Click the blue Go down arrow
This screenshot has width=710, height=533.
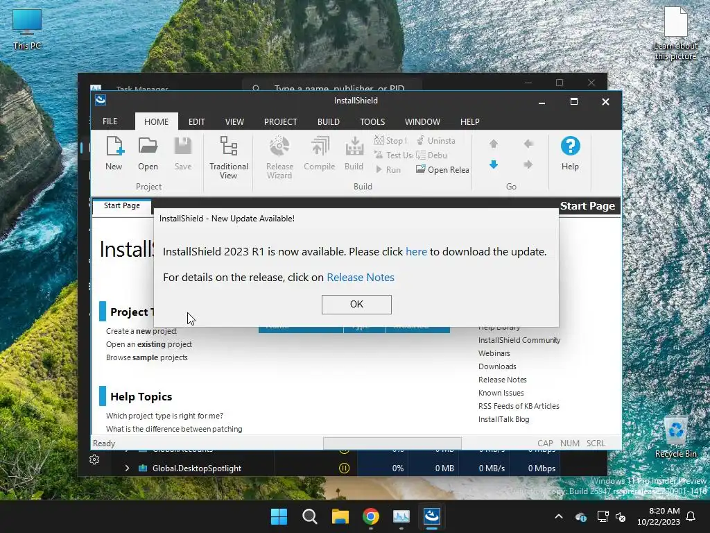pos(494,164)
